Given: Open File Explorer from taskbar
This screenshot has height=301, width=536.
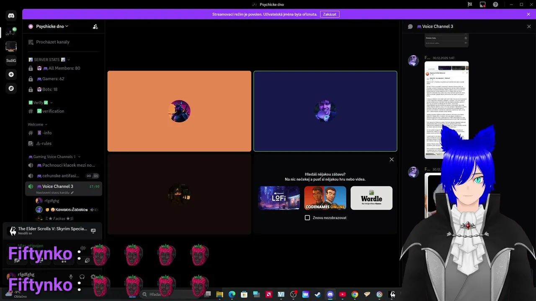Looking at the screenshot, I should (219, 294).
